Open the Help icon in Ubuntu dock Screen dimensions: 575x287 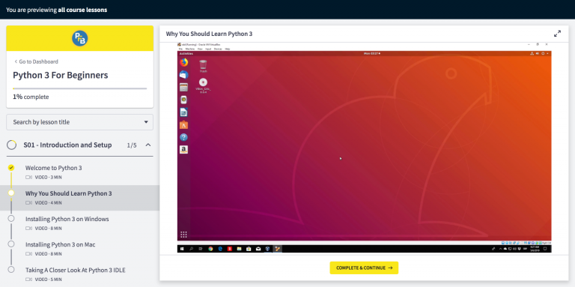tap(183, 137)
